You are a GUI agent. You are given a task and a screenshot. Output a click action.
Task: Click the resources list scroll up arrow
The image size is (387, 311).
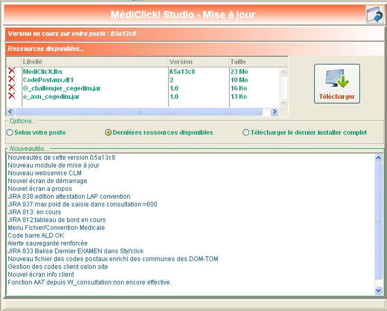coord(283,72)
